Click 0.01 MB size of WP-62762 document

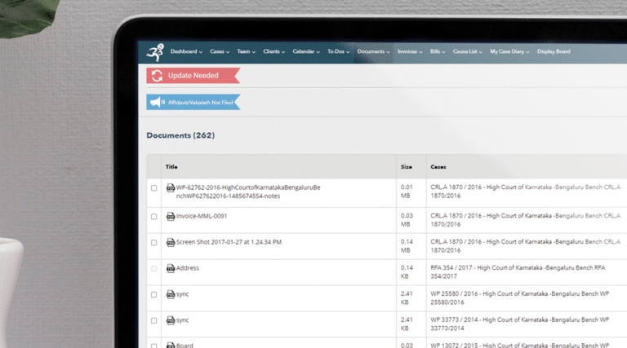click(x=407, y=192)
